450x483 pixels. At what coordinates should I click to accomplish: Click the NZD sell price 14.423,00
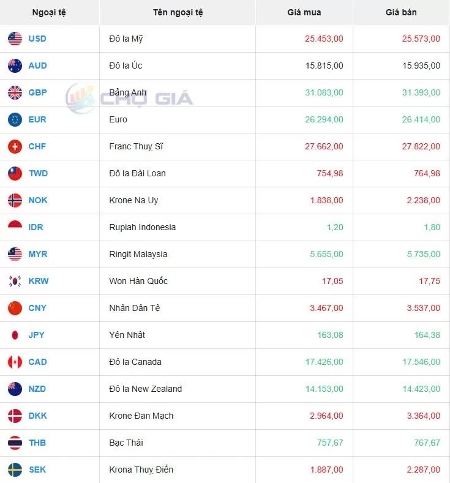pos(421,389)
